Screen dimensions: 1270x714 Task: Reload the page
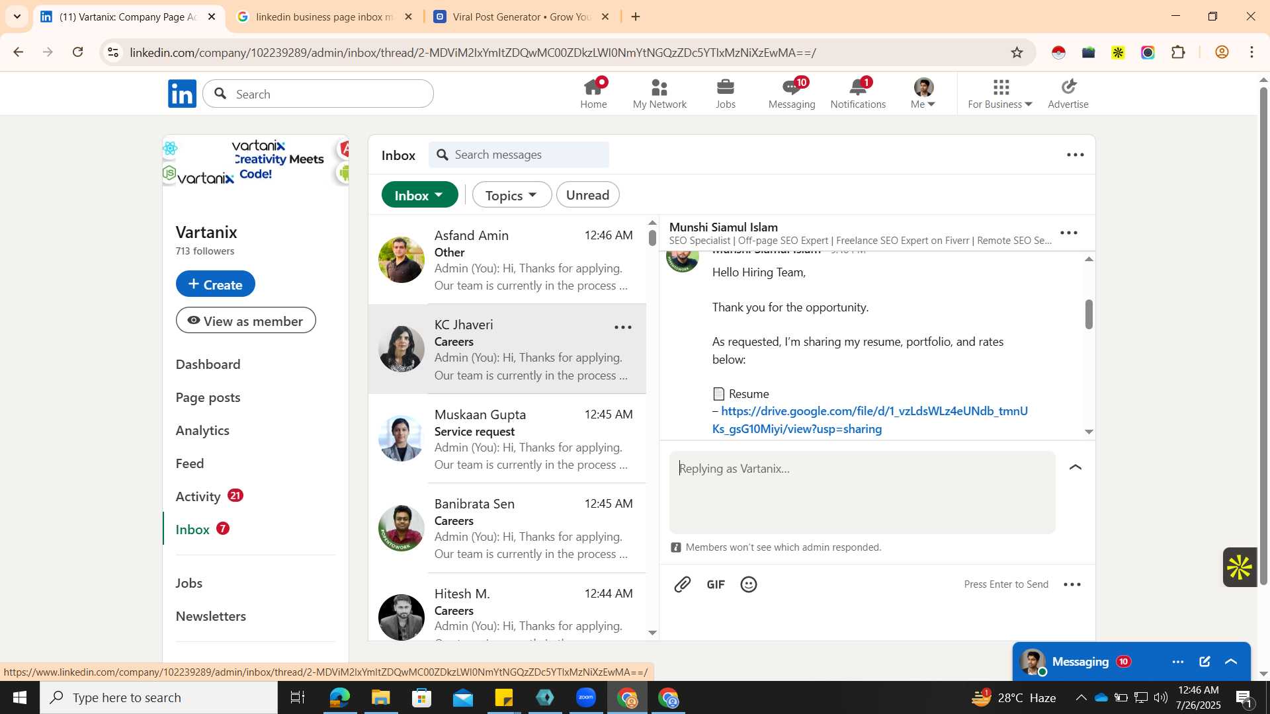78,52
